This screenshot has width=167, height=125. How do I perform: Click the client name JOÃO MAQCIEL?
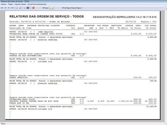point(45,32)
